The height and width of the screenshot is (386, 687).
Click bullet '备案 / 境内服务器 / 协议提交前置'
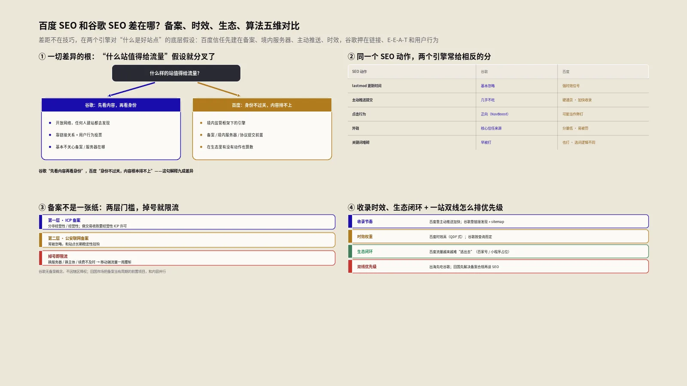235,135
